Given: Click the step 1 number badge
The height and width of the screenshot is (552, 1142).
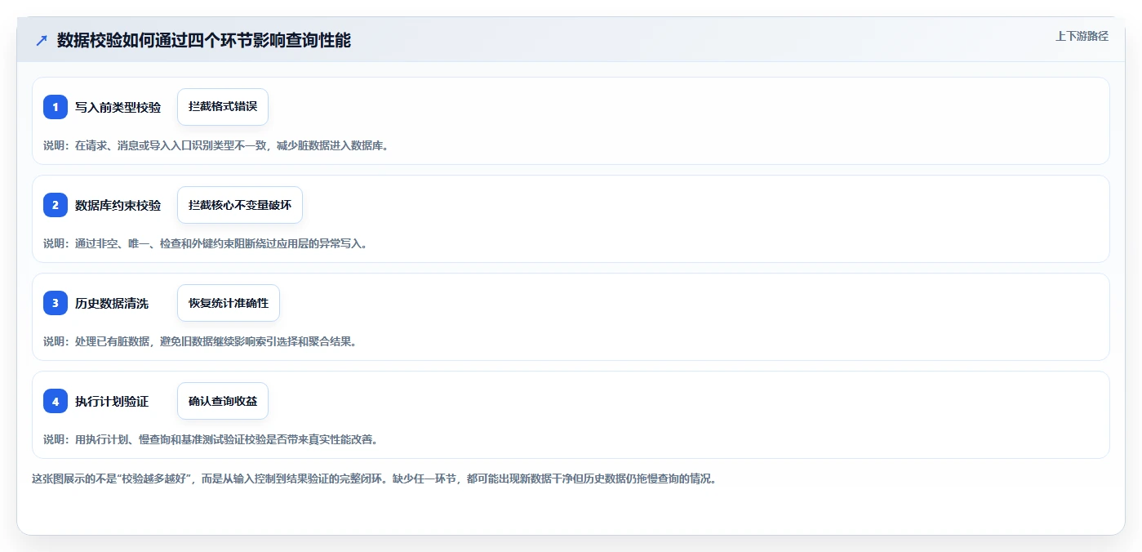Looking at the screenshot, I should click(56, 107).
